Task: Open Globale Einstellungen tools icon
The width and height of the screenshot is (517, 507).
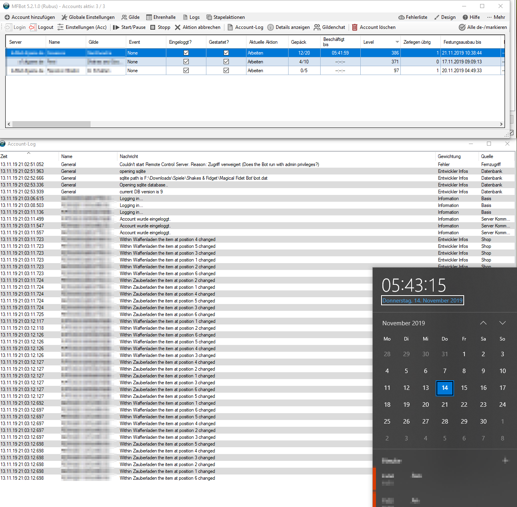Action: [x=64, y=17]
